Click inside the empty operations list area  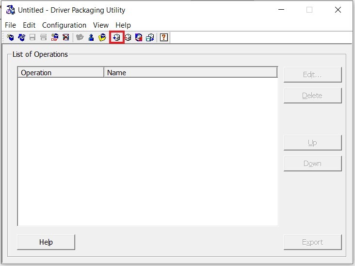pos(147,150)
